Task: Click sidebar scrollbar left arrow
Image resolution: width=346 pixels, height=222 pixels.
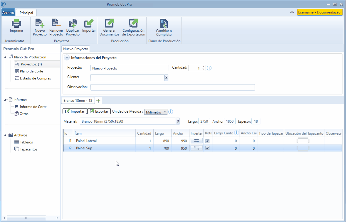Action: tap(4, 218)
